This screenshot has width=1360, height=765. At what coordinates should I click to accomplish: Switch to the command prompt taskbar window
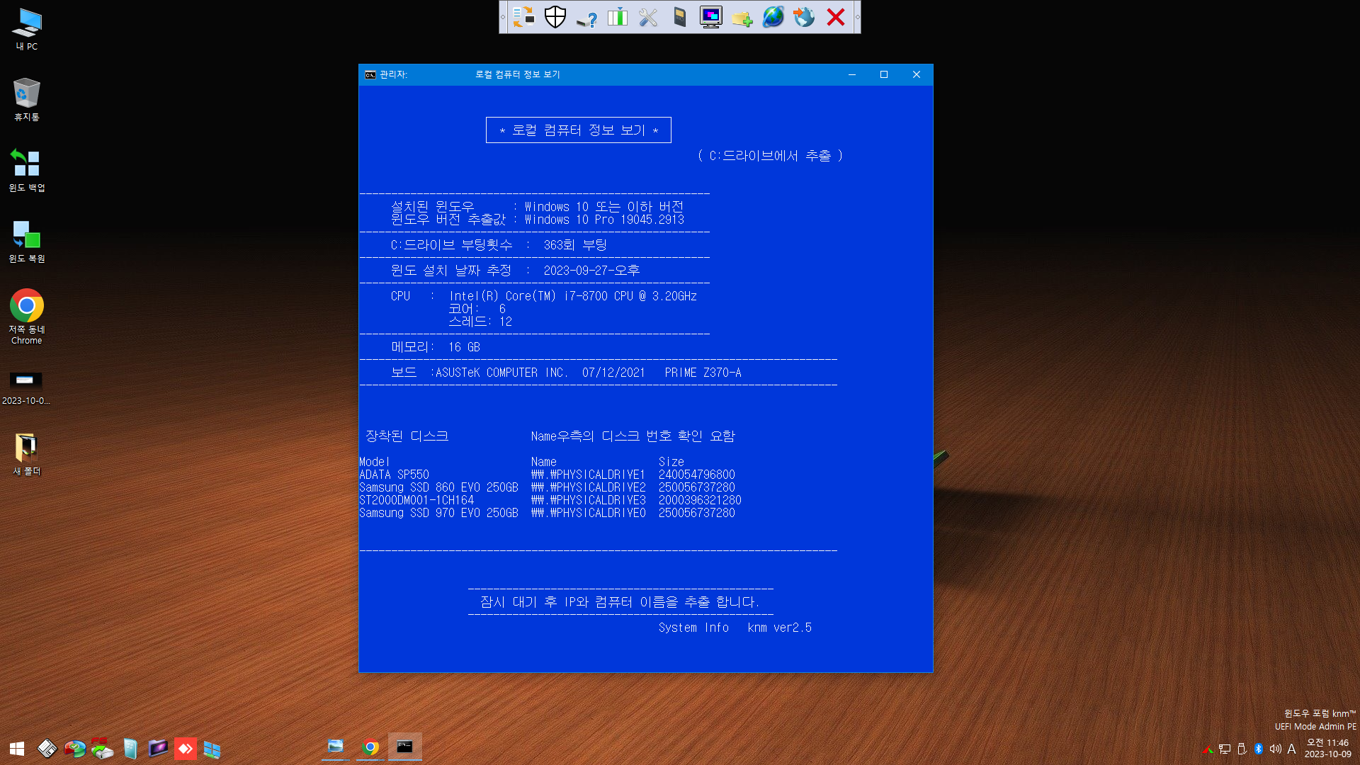(404, 747)
